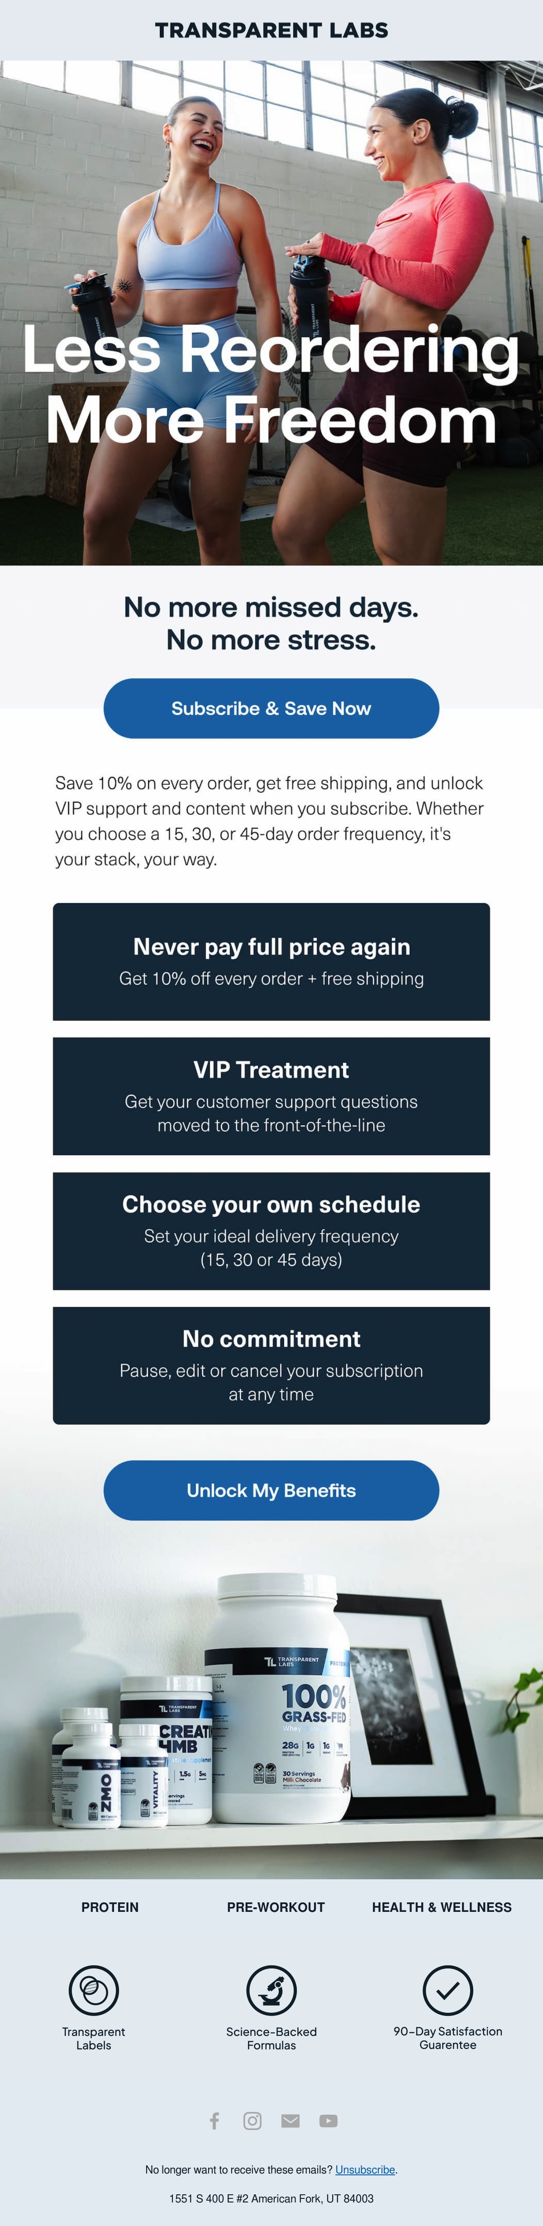Open the Protein category link
This screenshot has height=2226, width=543.
coord(110,1907)
